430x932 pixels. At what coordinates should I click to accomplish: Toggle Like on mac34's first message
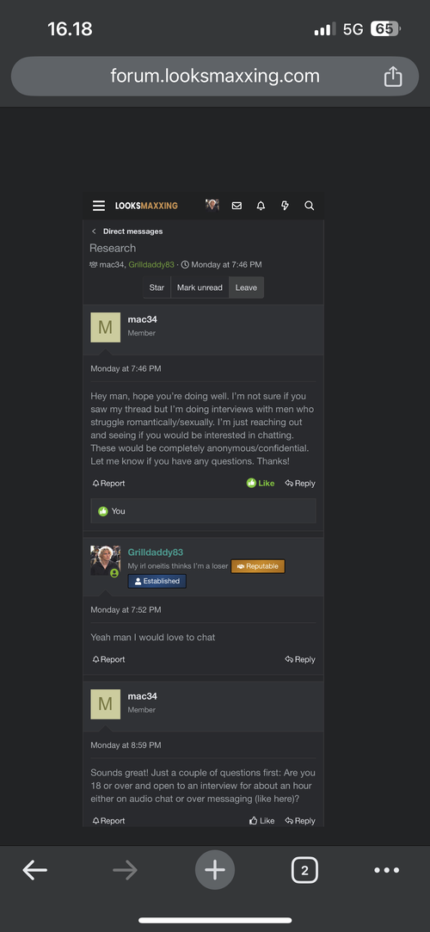(x=261, y=484)
